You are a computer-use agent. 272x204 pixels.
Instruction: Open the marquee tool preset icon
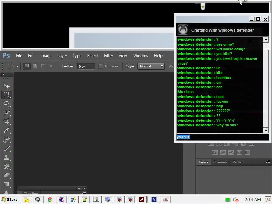click(11, 66)
